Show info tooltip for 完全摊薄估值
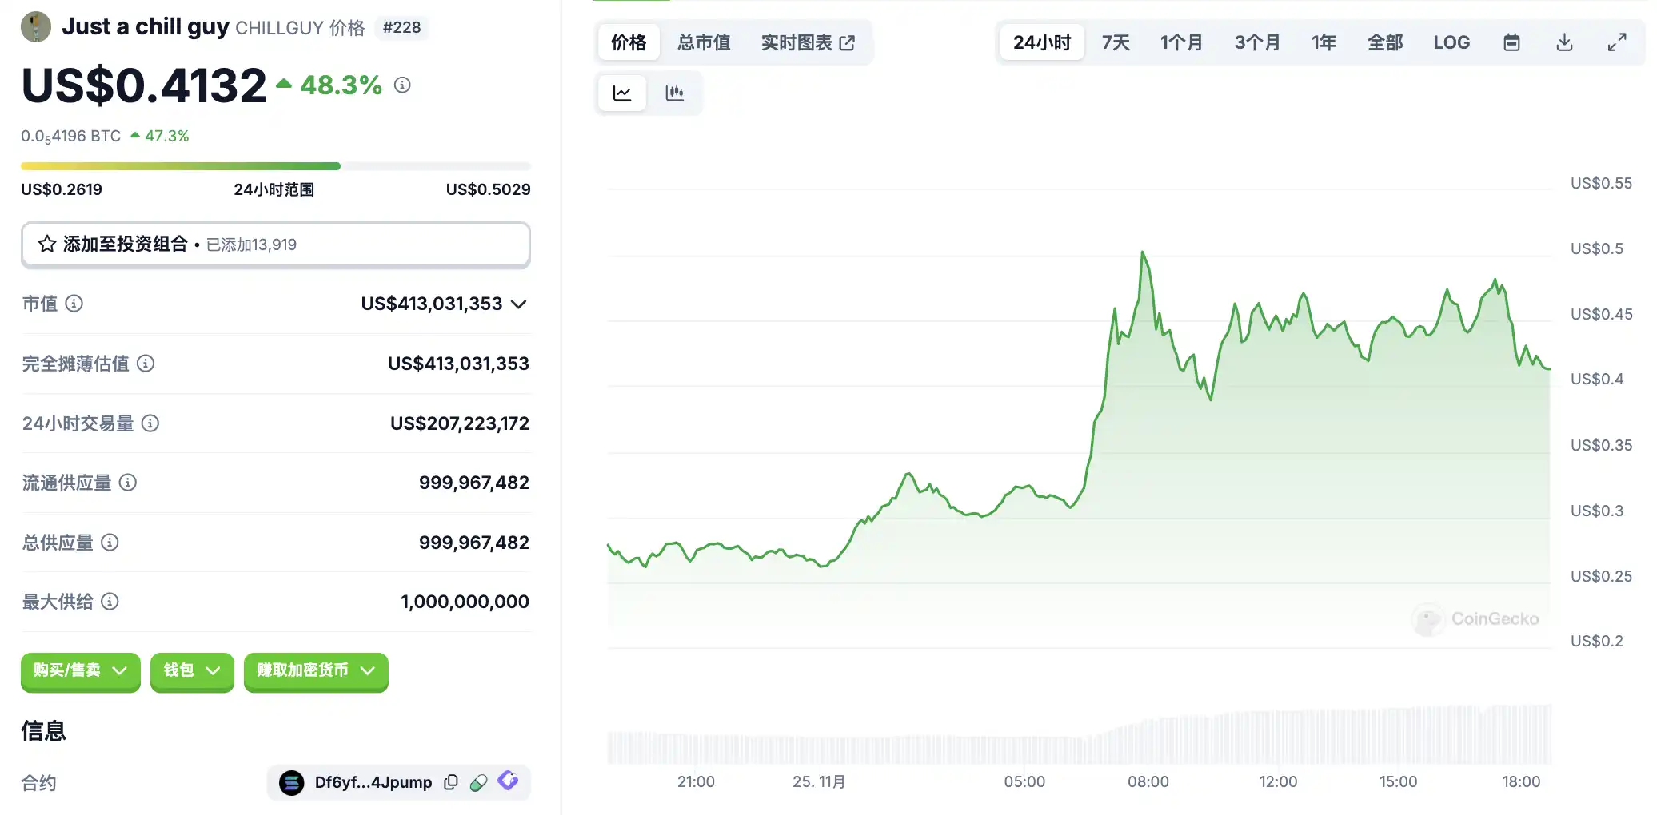The image size is (1657, 815). [x=146, y=364]
